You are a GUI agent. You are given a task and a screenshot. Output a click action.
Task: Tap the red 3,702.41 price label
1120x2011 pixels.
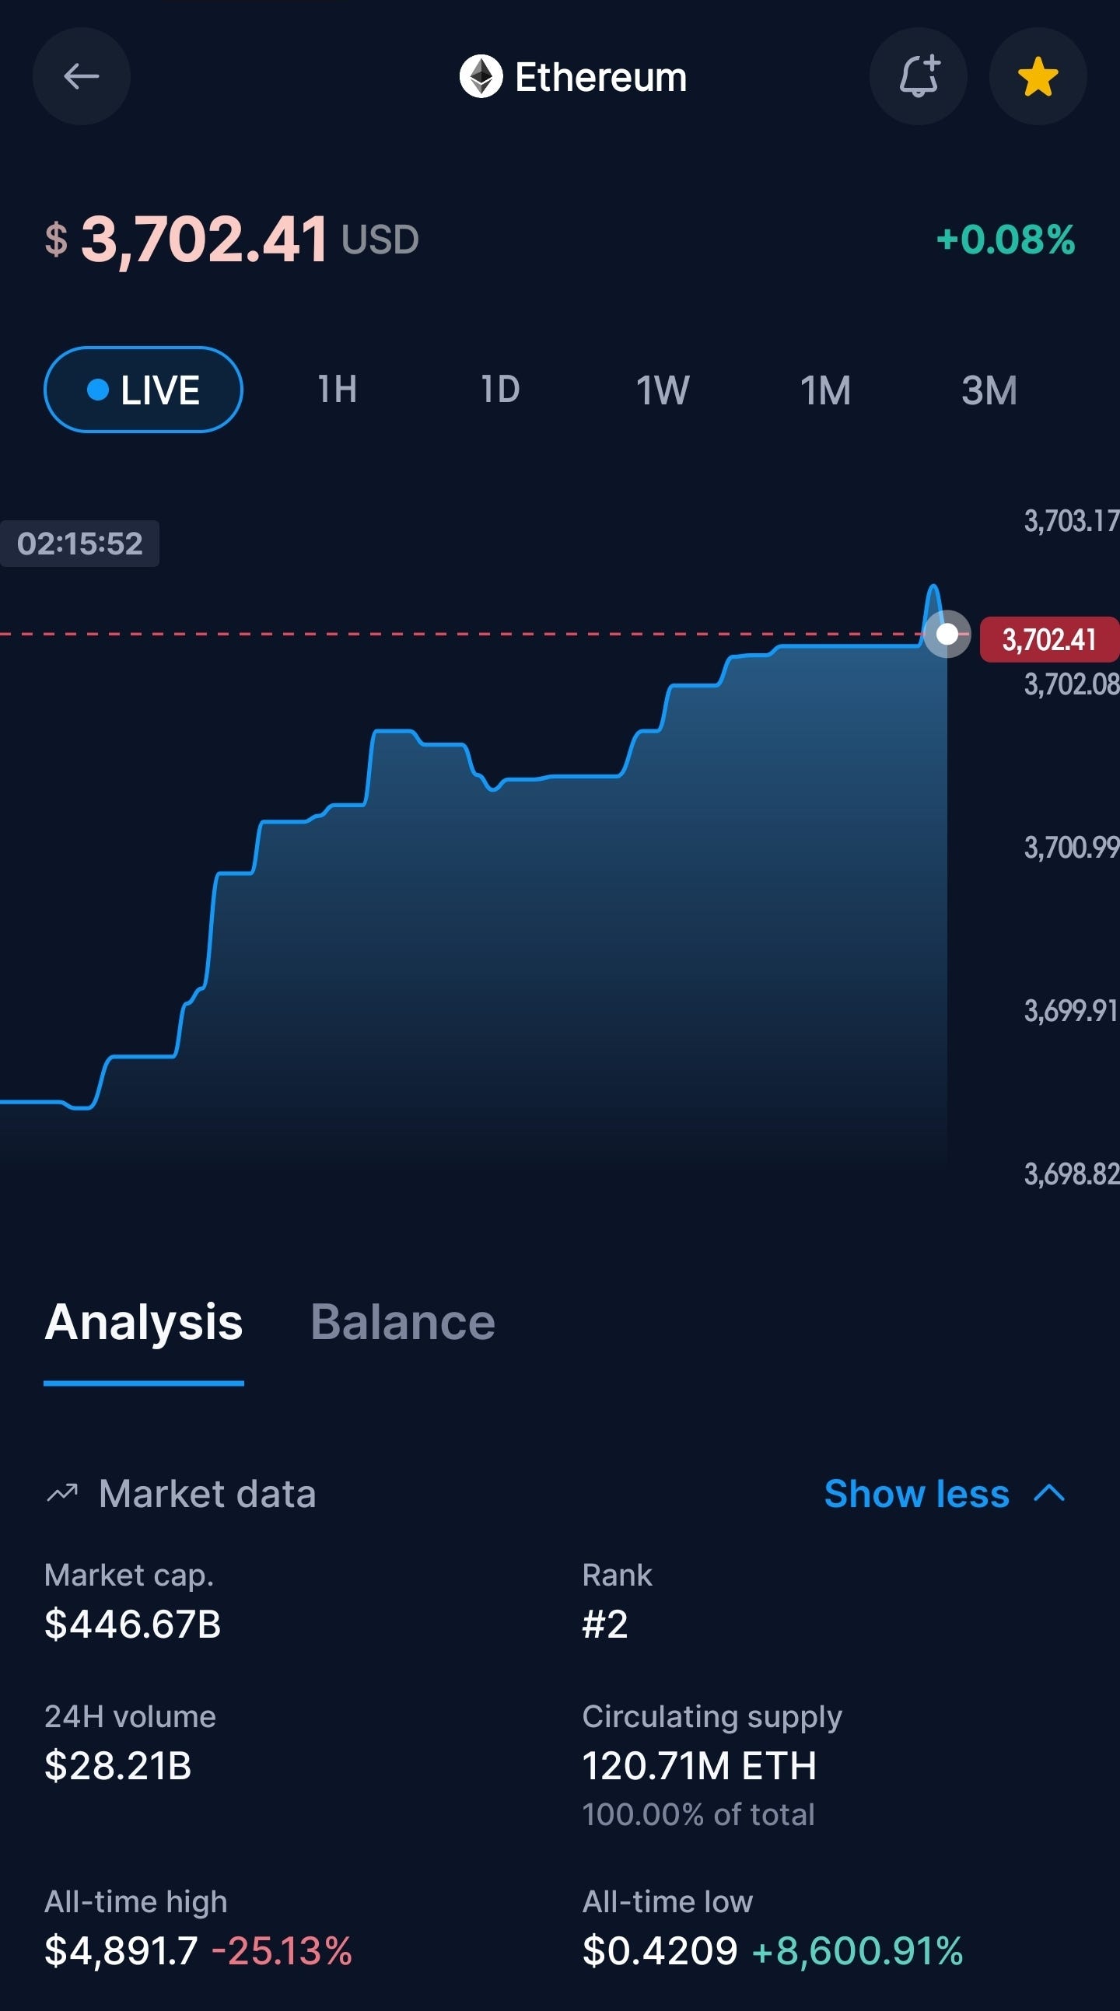[1050, 639]
